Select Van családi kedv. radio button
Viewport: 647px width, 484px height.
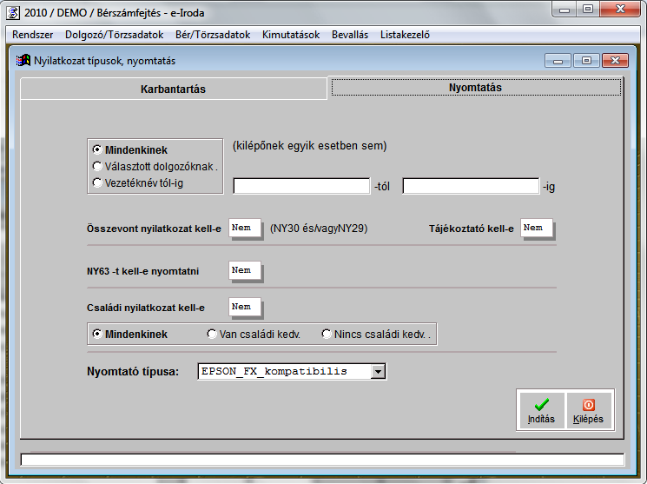click(x=211, y=334)
